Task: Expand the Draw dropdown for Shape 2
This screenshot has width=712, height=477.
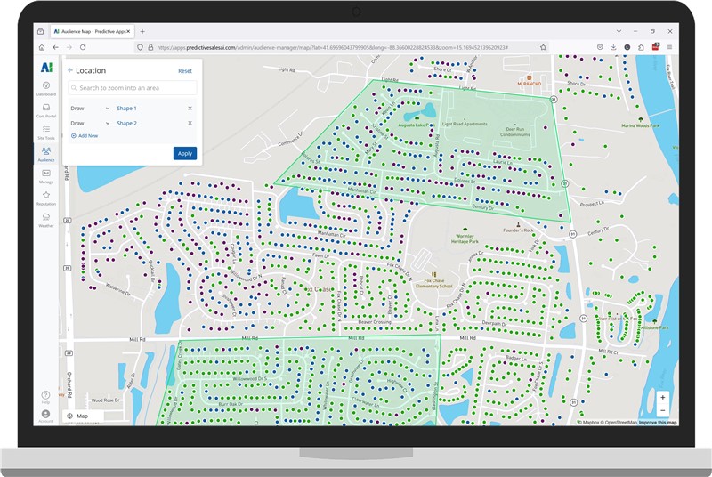Action: (108, 123)
